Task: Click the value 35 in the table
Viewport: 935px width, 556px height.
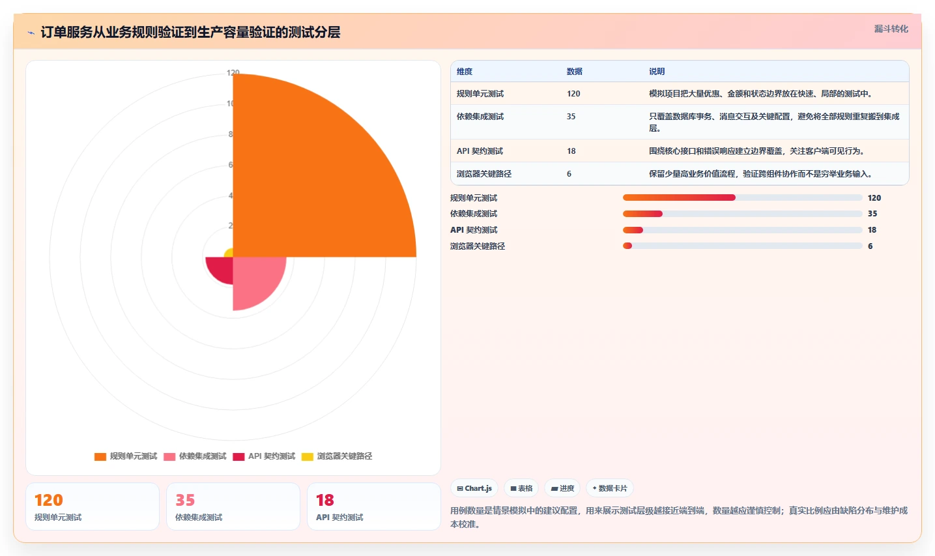Action: [571, 117]
